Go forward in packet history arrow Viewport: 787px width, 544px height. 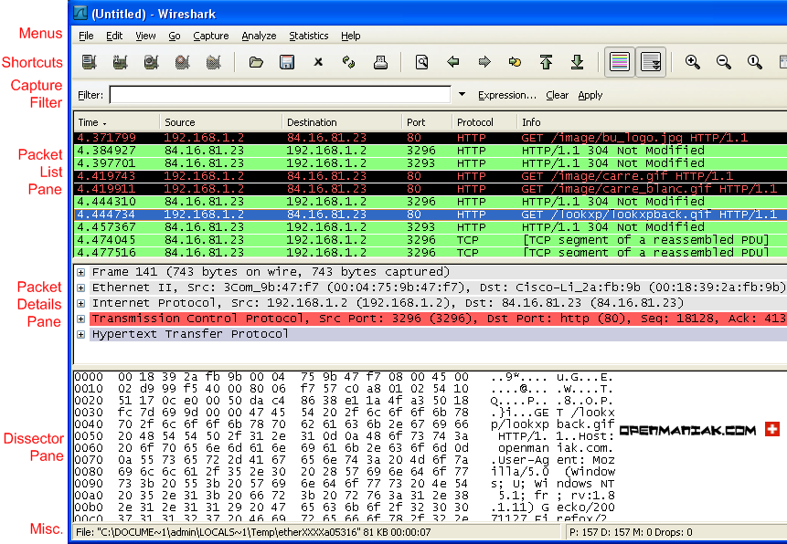[x=484, y=62]
